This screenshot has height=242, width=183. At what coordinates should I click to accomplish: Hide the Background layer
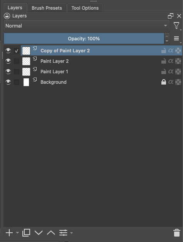click(8, 82)
